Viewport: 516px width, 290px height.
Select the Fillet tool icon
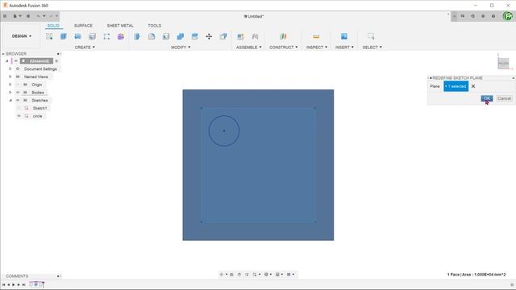click(152, 36)
